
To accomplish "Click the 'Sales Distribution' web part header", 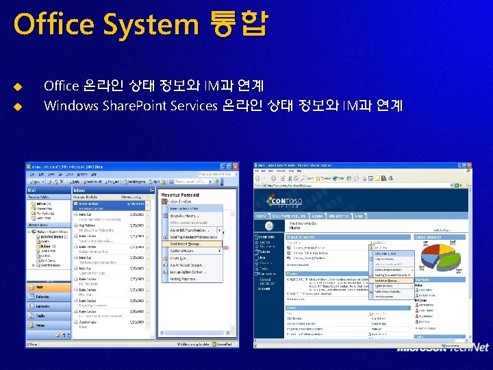I will click(x=440, y=237).
